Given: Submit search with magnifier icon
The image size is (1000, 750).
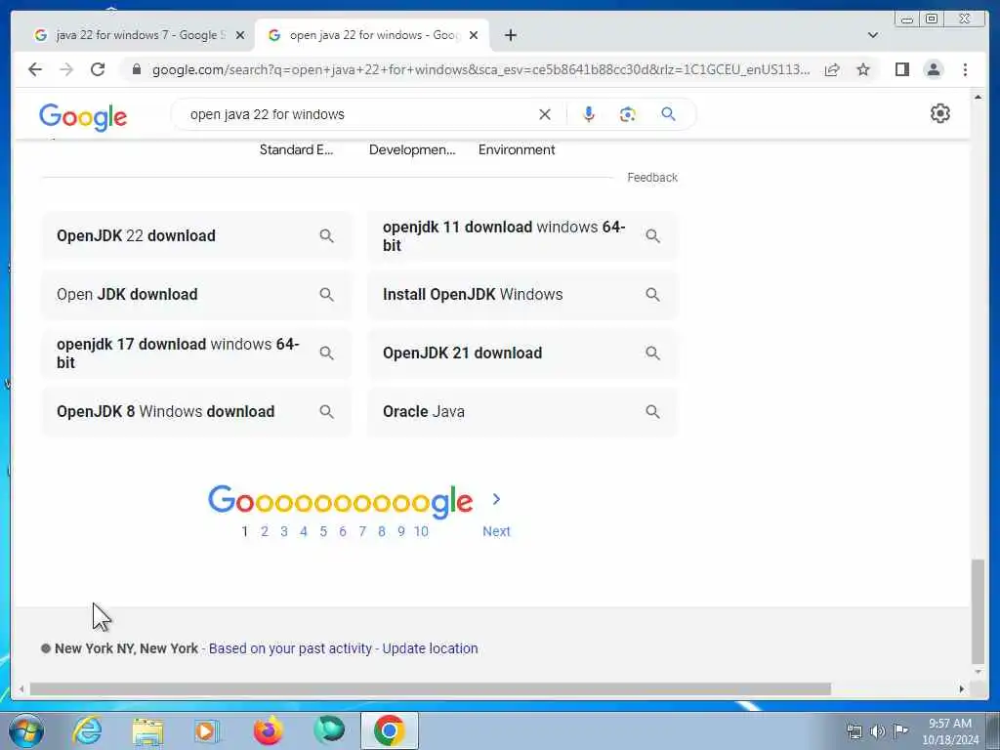Looking at the screenshot, I should (668, 114).
